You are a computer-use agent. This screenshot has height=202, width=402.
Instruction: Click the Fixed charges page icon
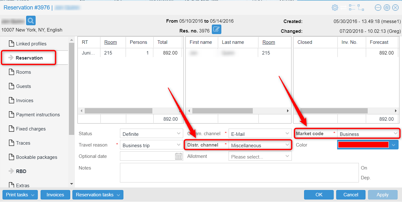11,129
